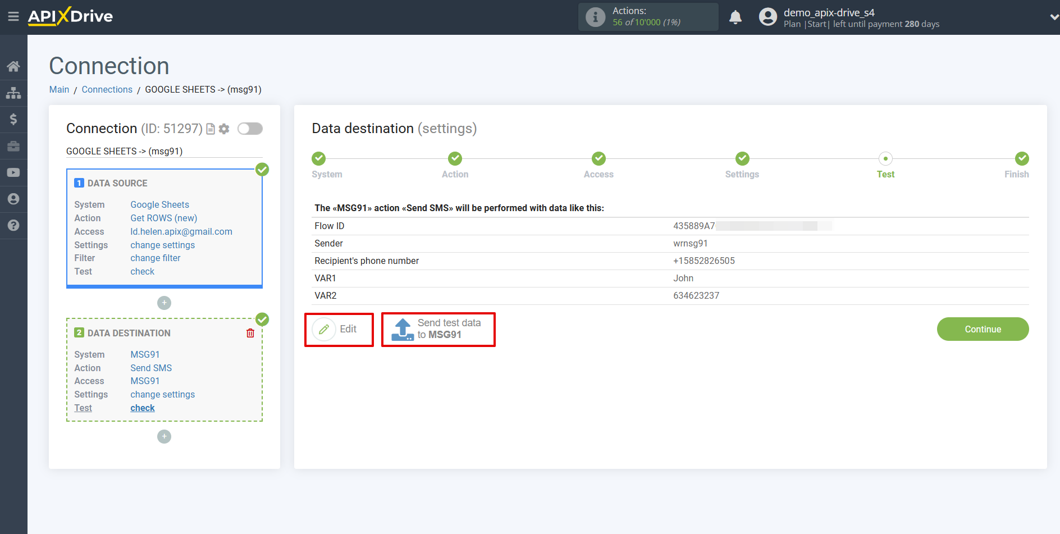The height and width of the screenshot is (534, 1060).
Task: Open the Send SMS action link
Action: pos(151,368)
